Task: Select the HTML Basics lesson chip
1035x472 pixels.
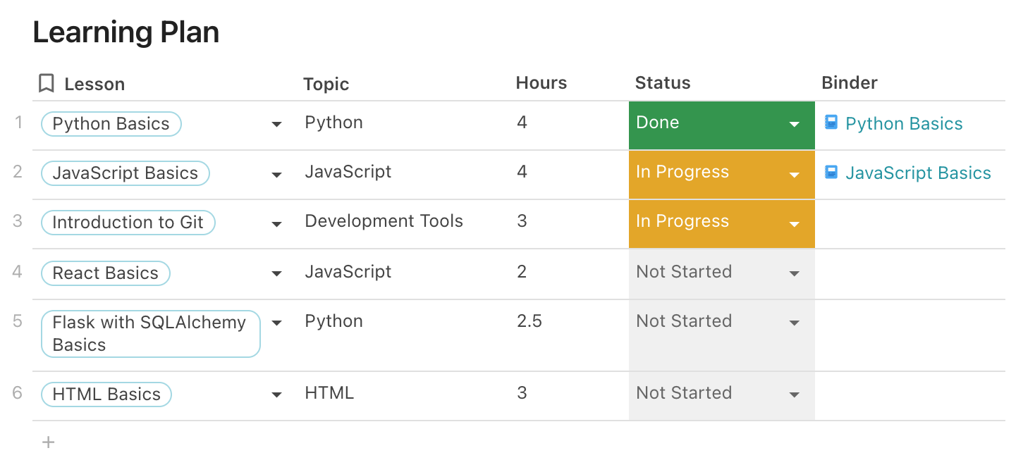Action: [x=106, y=395]
